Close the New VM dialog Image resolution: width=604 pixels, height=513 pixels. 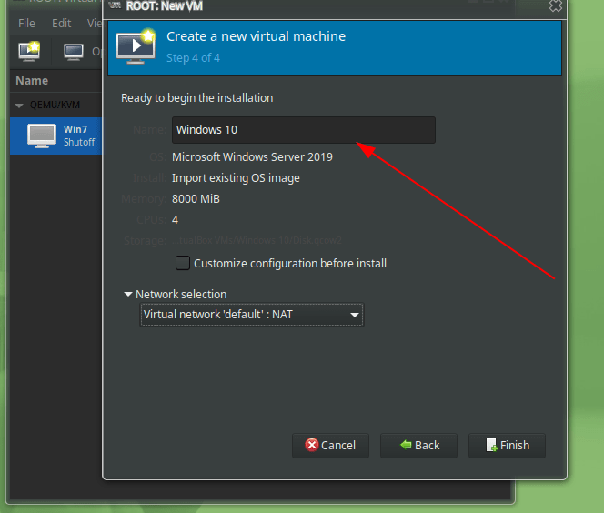(x=556, y=6)
